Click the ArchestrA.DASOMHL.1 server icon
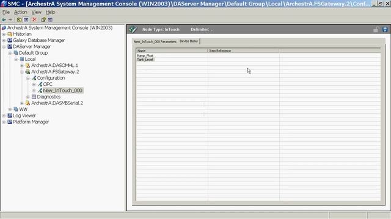391x219 pixels. click(x=27, y=66)
